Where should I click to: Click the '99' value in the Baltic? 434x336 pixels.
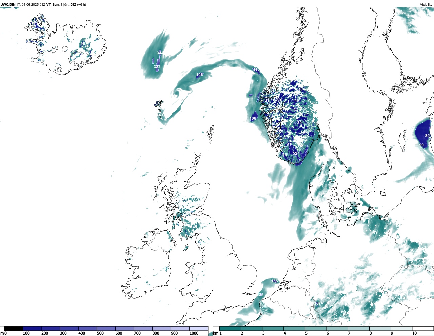tap(421, 145)
